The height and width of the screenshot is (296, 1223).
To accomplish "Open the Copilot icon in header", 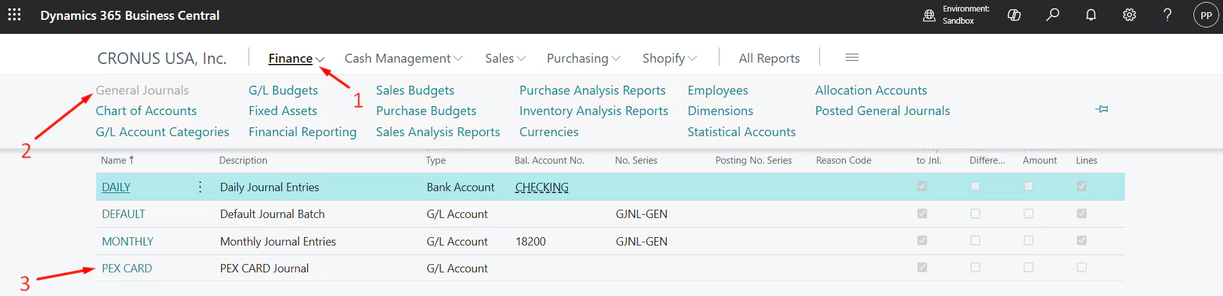I will pos(1014,15).
